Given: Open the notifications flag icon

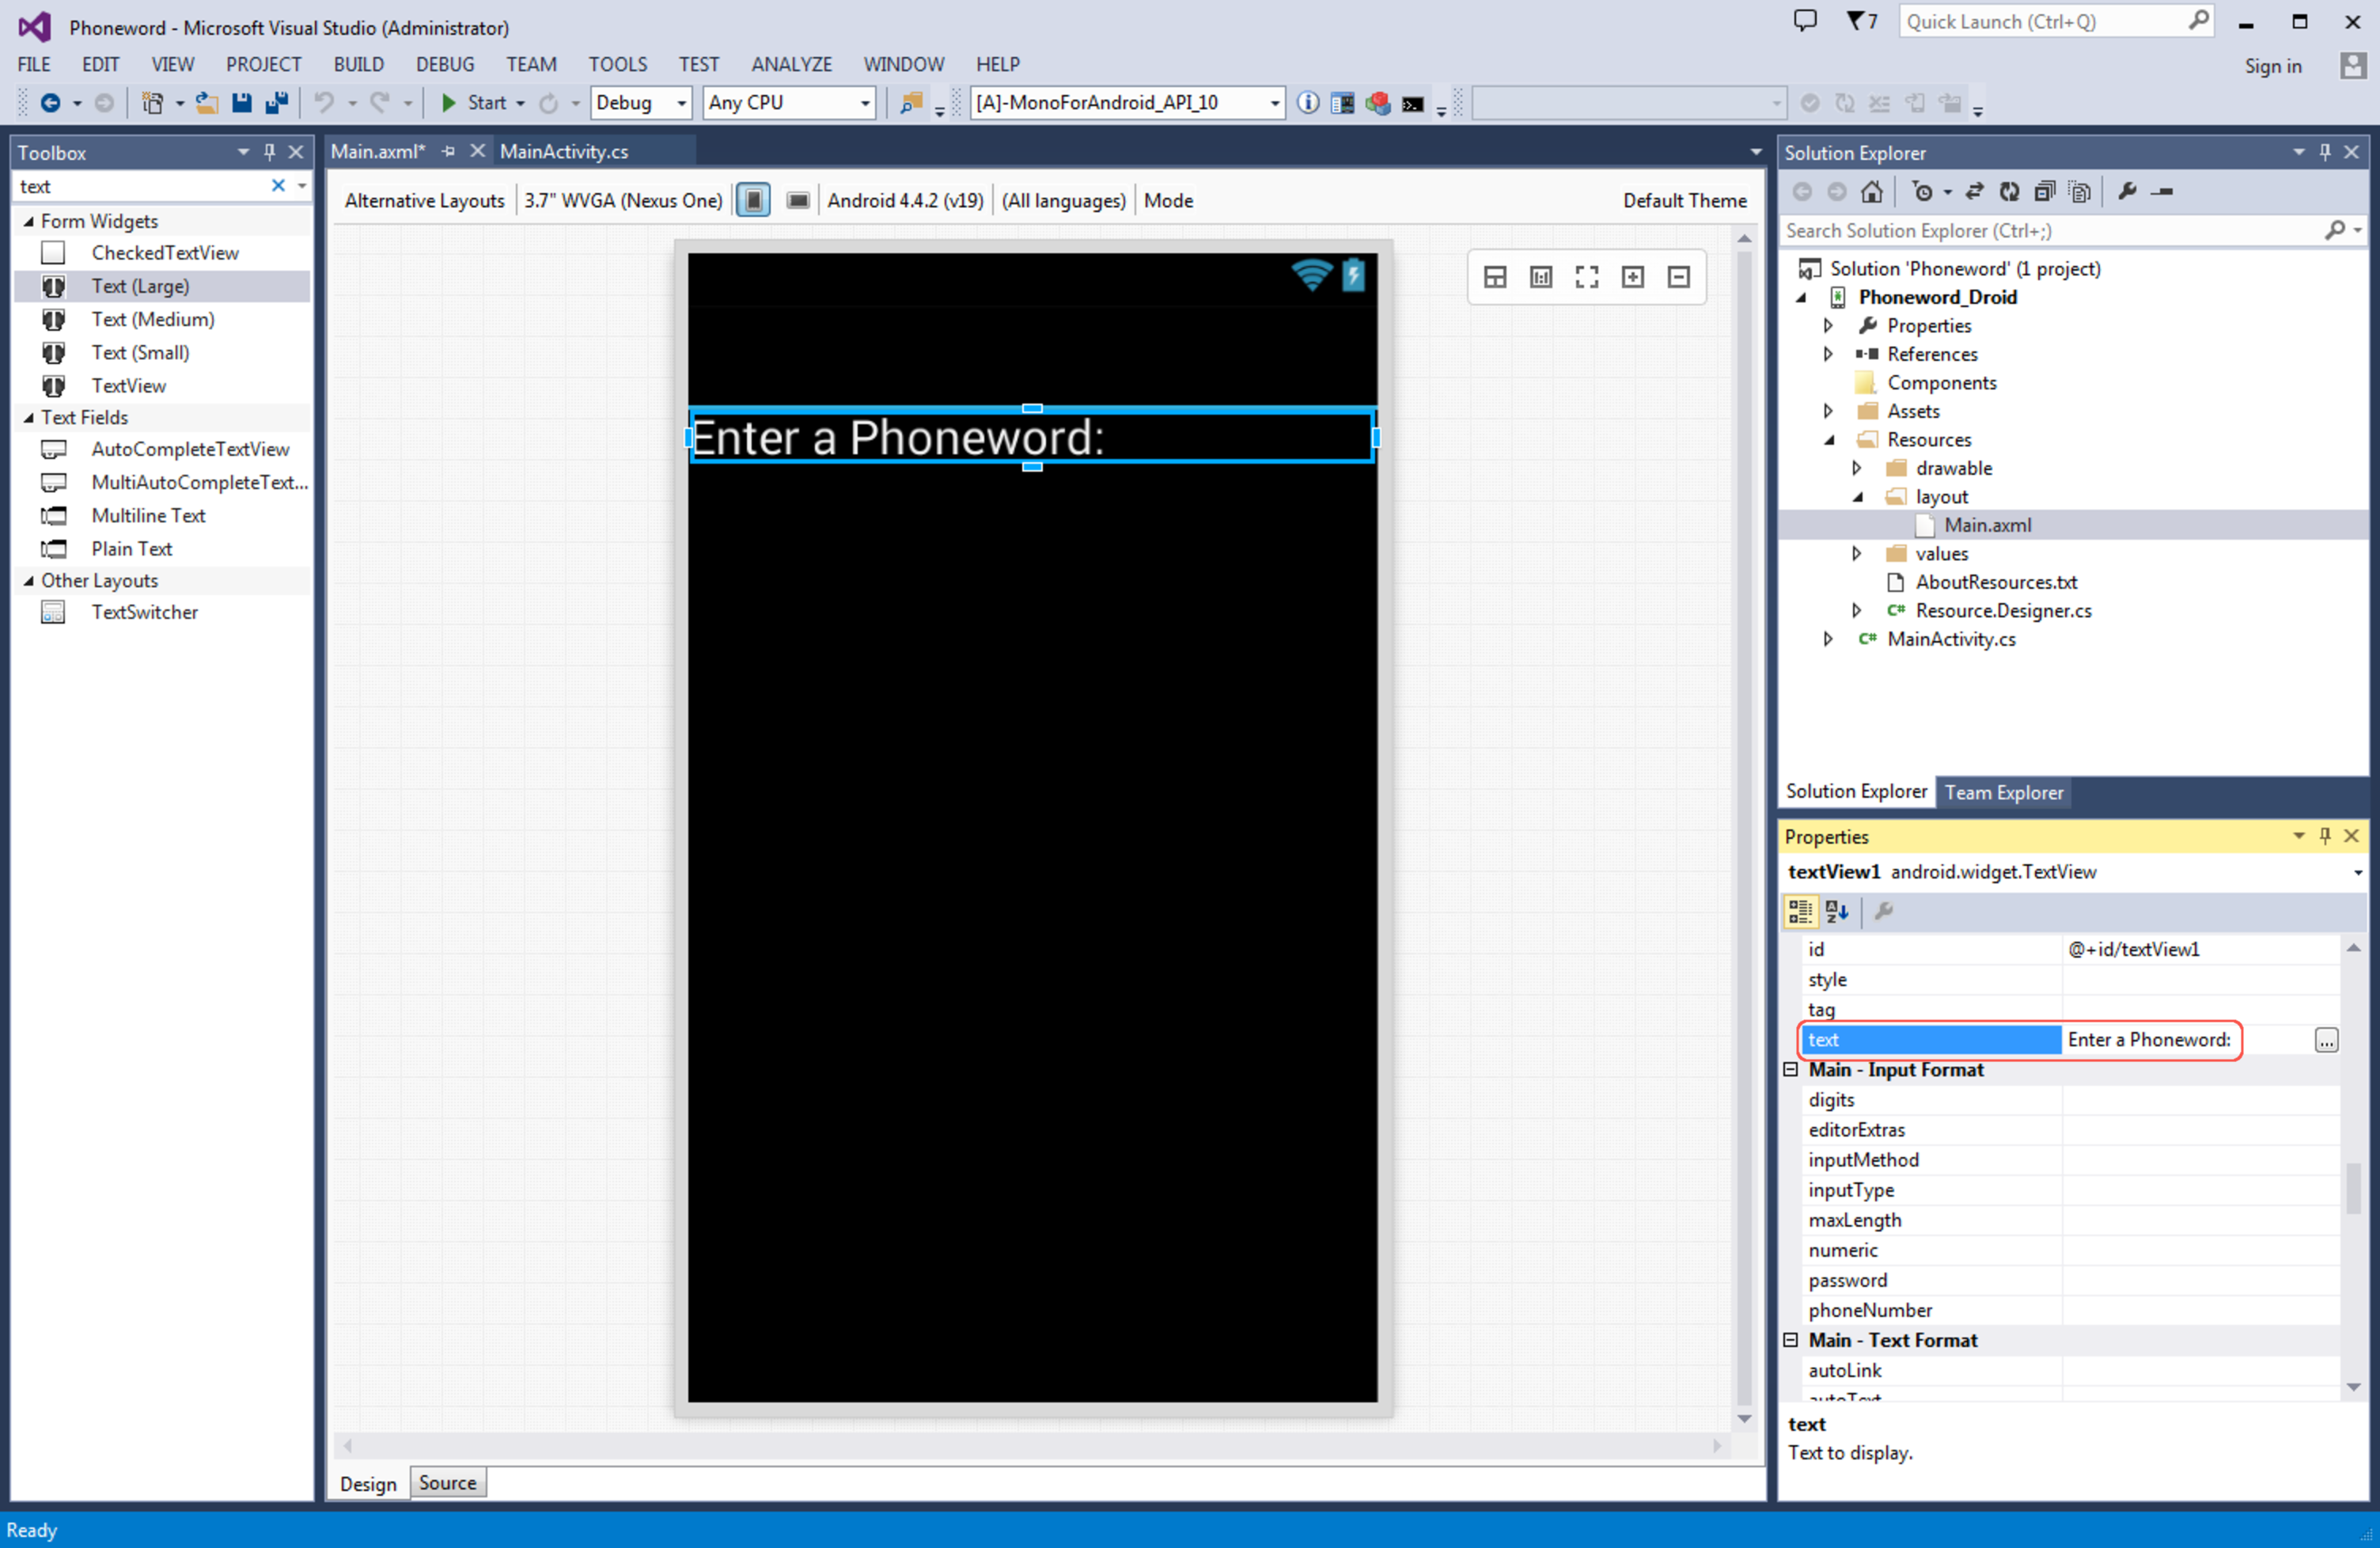Looking at the screenshot, I should click(x=1856, y=21).
